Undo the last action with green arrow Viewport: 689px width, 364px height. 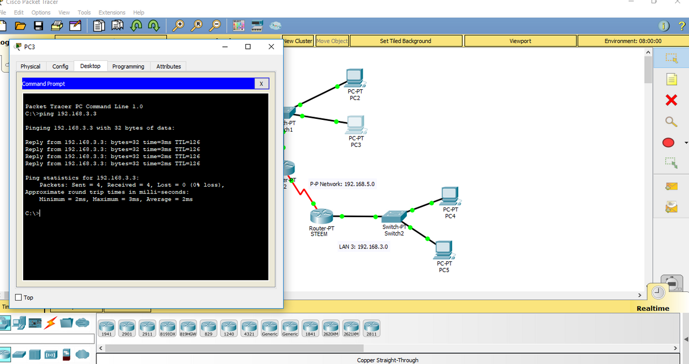136,25
